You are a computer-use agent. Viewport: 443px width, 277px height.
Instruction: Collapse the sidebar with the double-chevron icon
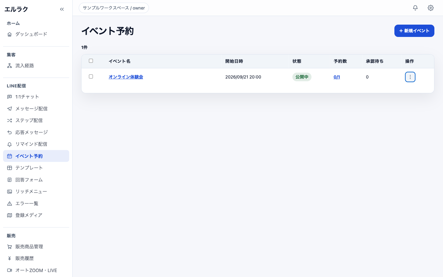(x=62, y=9)
